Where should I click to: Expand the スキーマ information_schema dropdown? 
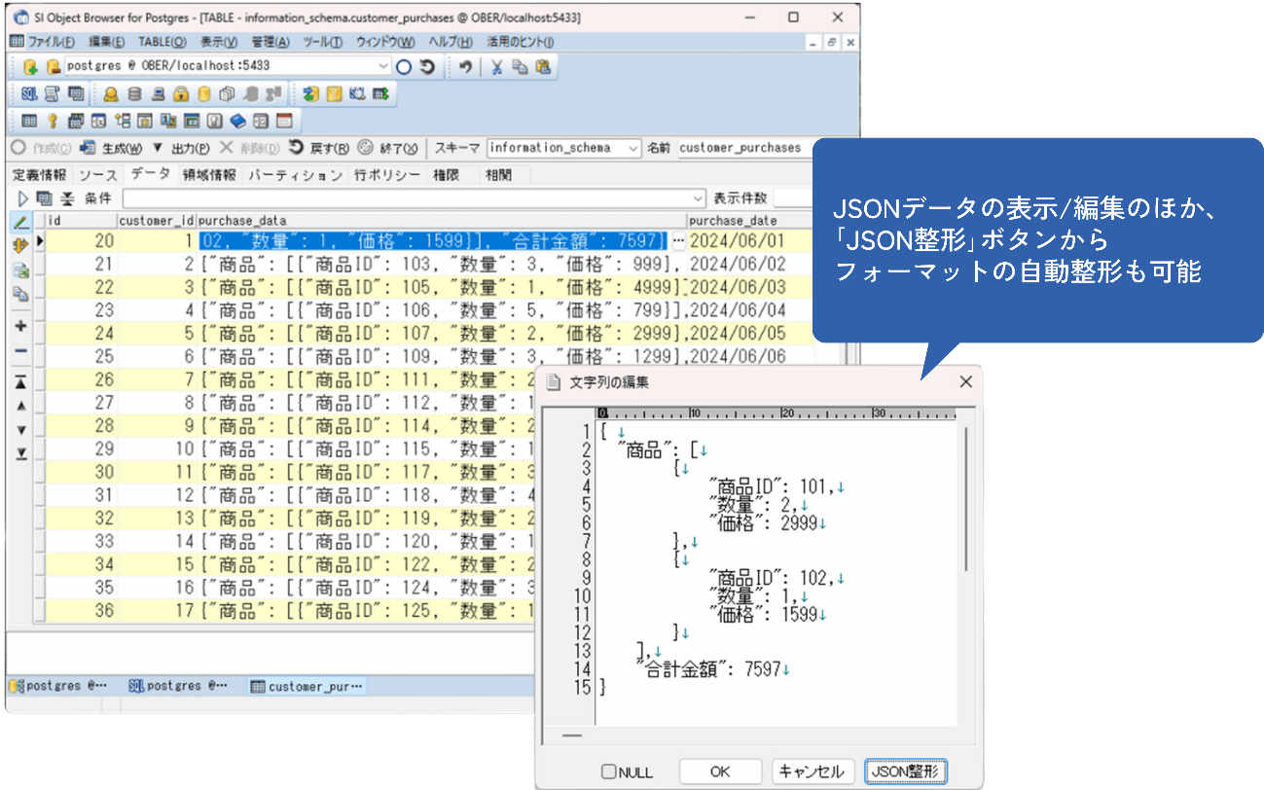[x=633, y=148]
